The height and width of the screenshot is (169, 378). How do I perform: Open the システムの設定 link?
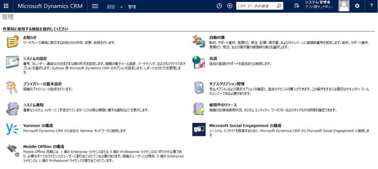point(35,58)
